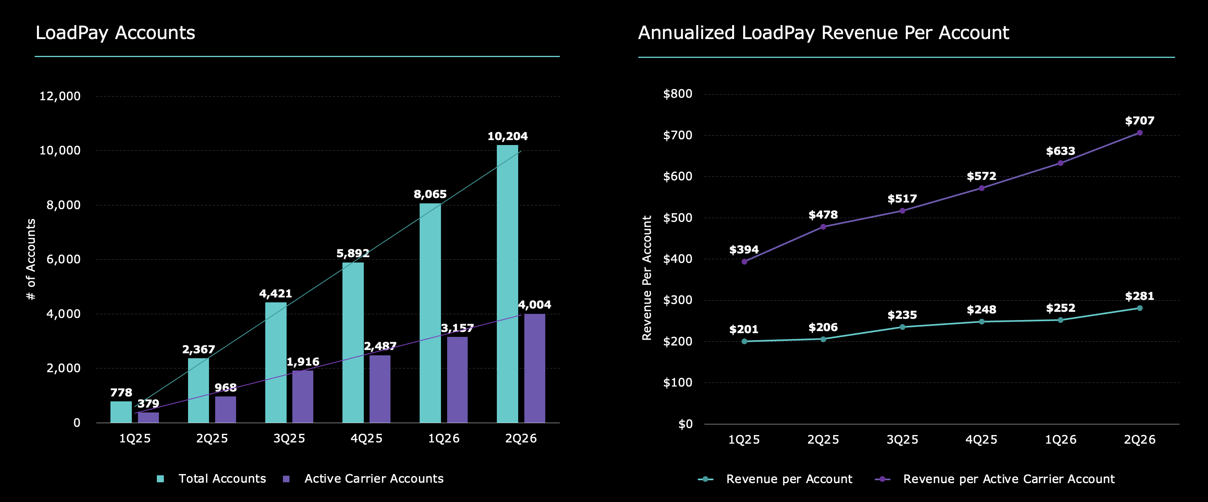1208x502 pixels.
Task: Click the 2Q25 Active Carrier Accounts bar
Action: (x=225, y=410)
